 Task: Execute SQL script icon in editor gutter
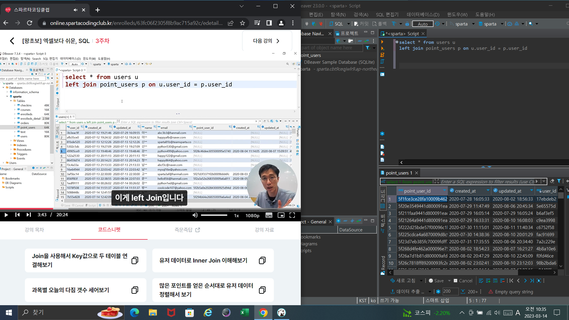pos(382,55)
